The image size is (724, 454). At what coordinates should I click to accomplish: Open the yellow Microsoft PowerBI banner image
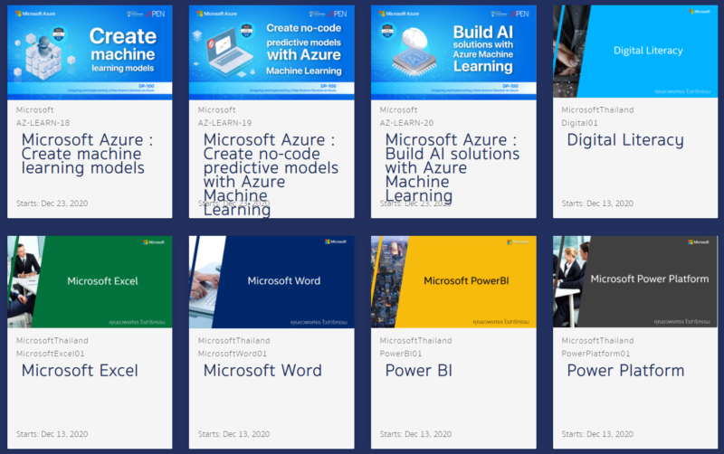453,282
